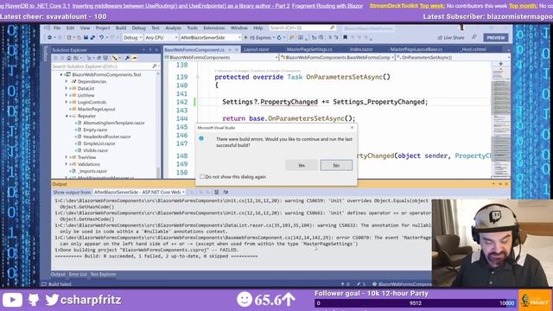The width and height of the screenshot is (553, 311).
Task: Collapse the Repeater folder
Action: [x=67, y=116]
